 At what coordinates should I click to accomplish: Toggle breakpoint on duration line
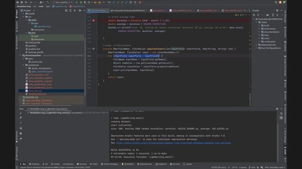click(x=93, y=20)
